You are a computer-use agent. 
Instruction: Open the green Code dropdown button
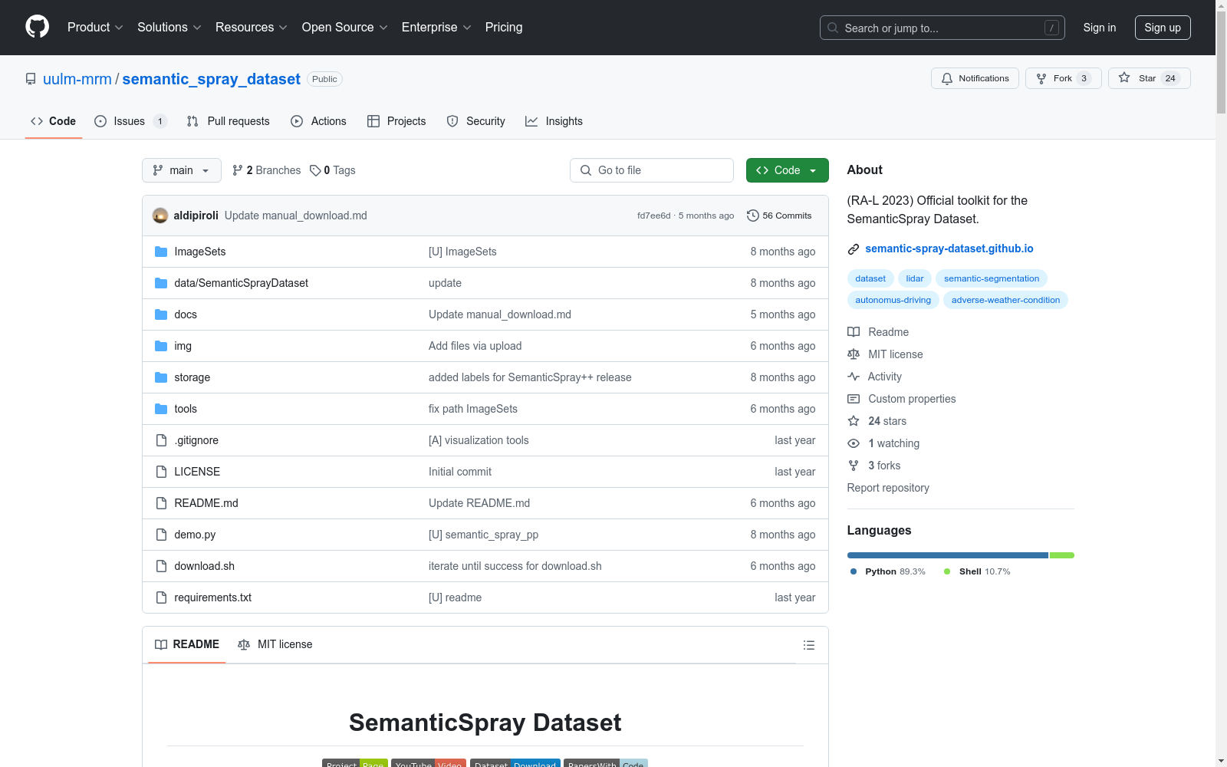click(787, 170)
